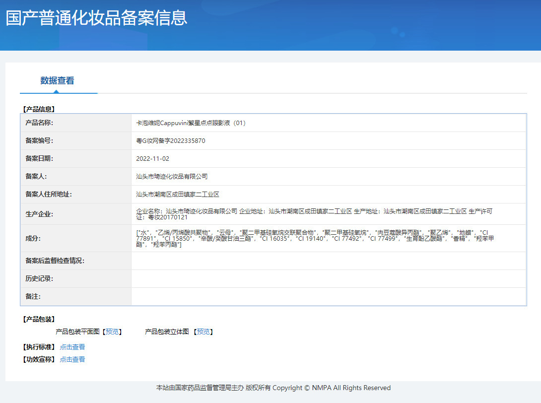This screenshot has height=403, width=541.
Task: Click the 【产品信息】 section heading
Action: (39, 109)
